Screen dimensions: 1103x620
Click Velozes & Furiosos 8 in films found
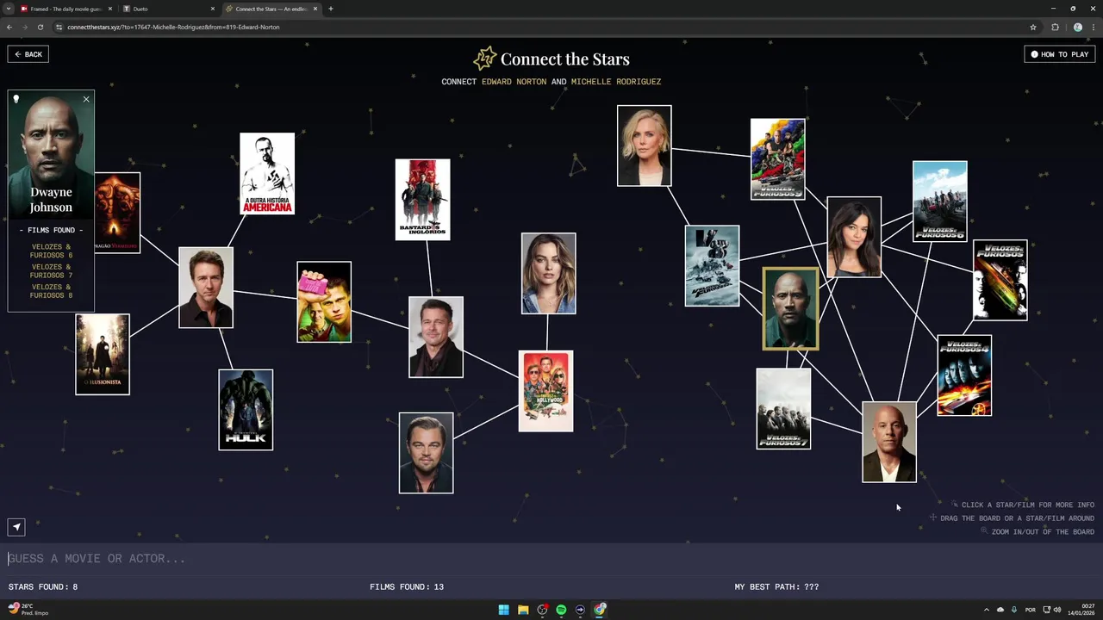pos(51,291)
